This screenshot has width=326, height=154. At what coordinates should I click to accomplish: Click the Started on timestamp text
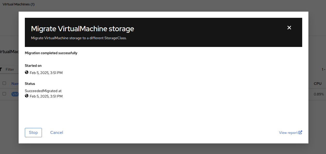[x=46, y=73]
